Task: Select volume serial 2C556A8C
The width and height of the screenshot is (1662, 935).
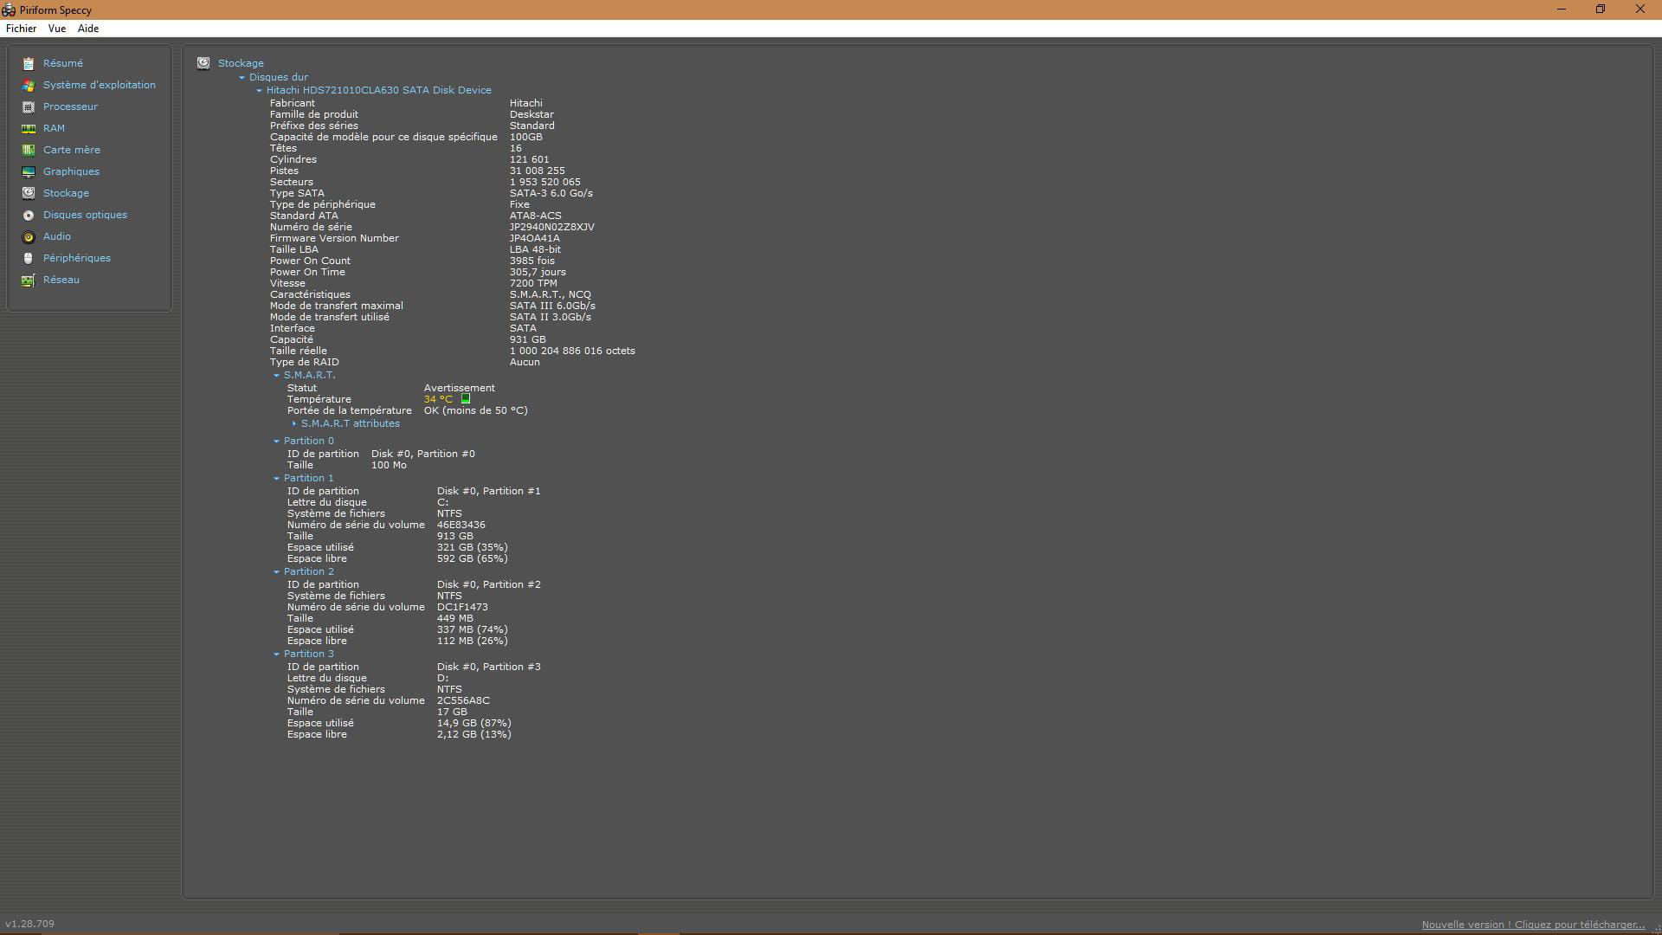Action: coord(463,700)
